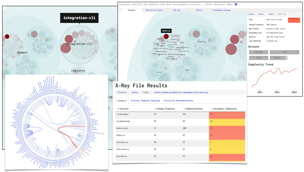Open docker breadcrumb in X-Ray results
The image size is (304, 172).
(135, 93)
